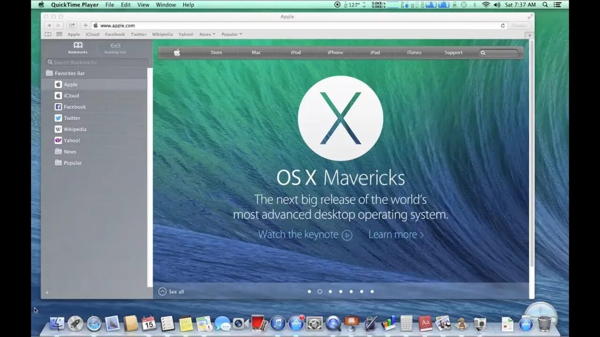This screenshot has width=600, height=337.
Task: Open Calculator icon in Dock
Action: pos(406,323)
